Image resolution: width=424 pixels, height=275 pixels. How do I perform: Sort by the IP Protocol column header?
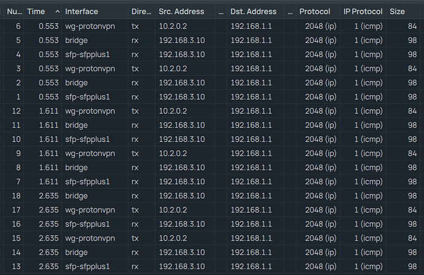click(x=363, y=12)
